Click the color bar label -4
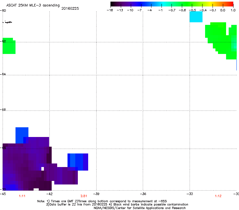Image resolution: width=239 pixels, height=210 pixels. point(150,10)
